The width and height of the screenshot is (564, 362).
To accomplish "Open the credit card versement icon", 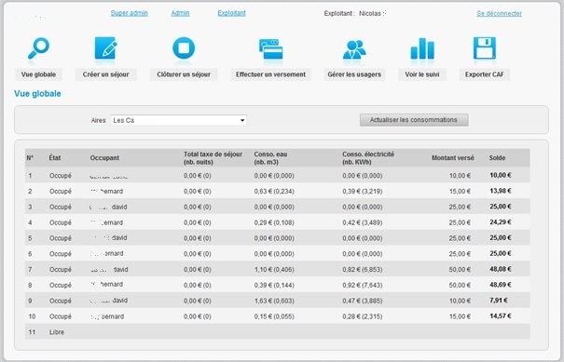I will [271, 48].
